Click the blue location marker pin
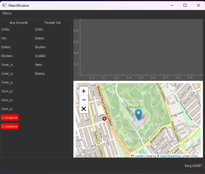 138,115
